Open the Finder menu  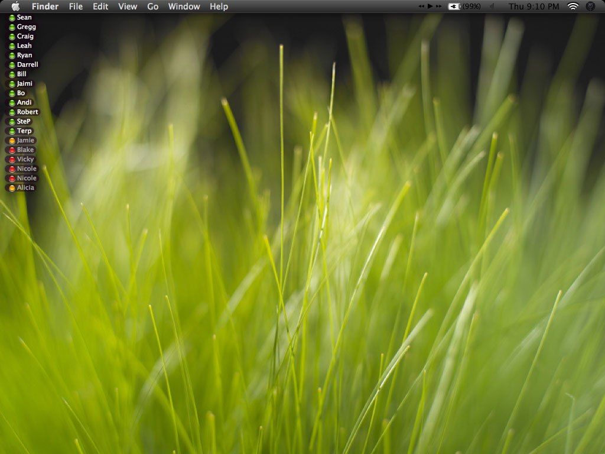point(45,7)
